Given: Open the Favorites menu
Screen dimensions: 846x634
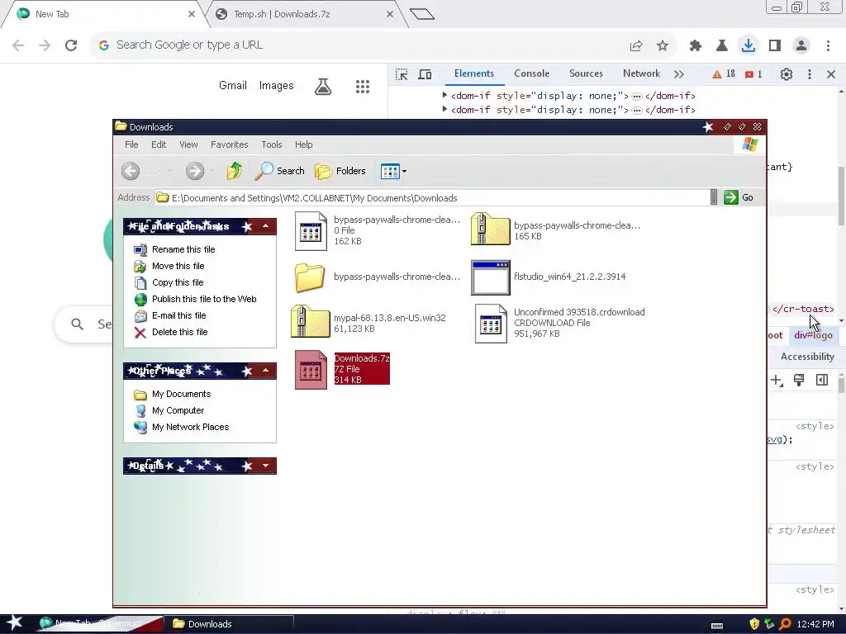Looking at the screenshot, I should point(230,144).
